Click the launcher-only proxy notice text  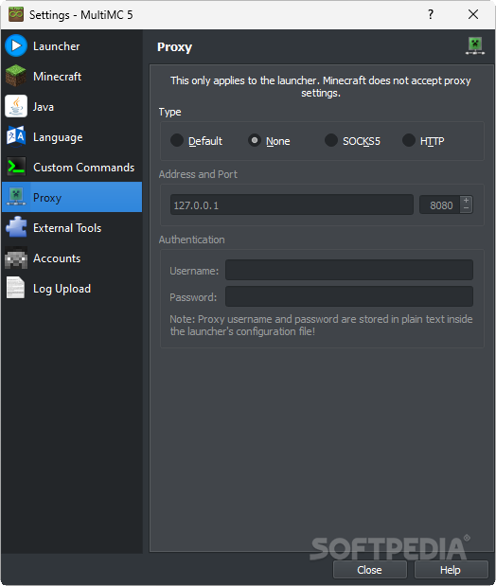click(x=321, y=87)
